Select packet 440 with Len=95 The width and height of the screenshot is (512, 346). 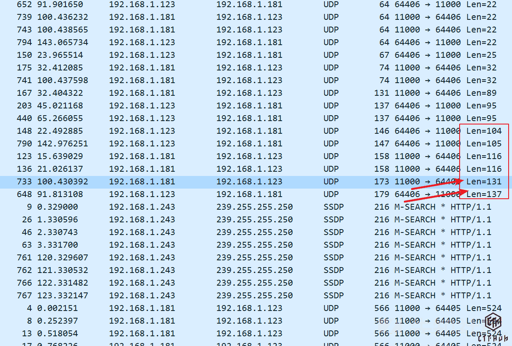click(253, 119)
